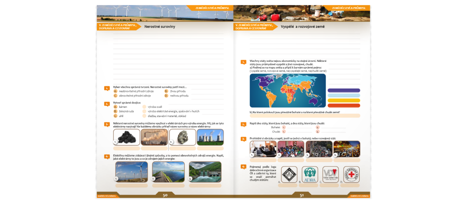This screenshot has width=467, height=203.
Task: Click the hydroelectric dam photo
Action: pyautogui.click(x=205, y=172)
